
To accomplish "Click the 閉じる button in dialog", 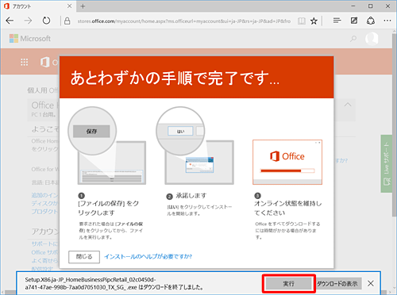I will (84, 257).
